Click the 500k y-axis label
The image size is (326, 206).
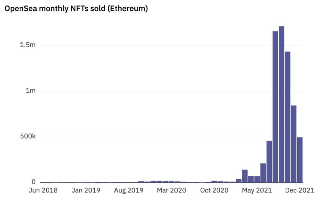(28, 136)
